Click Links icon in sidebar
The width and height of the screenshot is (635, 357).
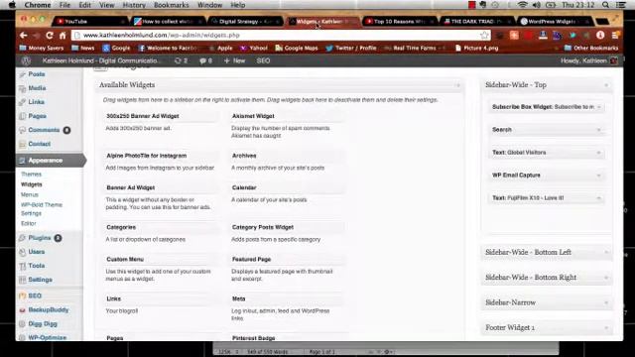coord(22,102)
